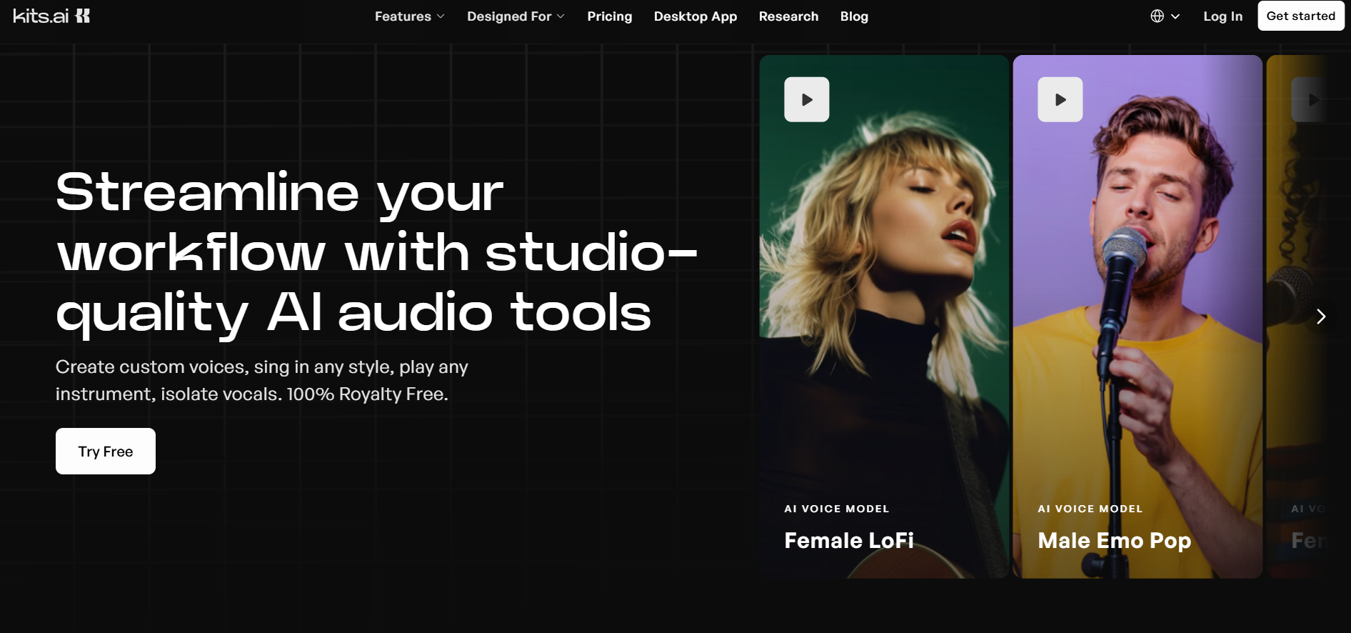Expand the Features dropdown menu
The height and width of the screenshot is (633, 1351).
coord(409,16)
